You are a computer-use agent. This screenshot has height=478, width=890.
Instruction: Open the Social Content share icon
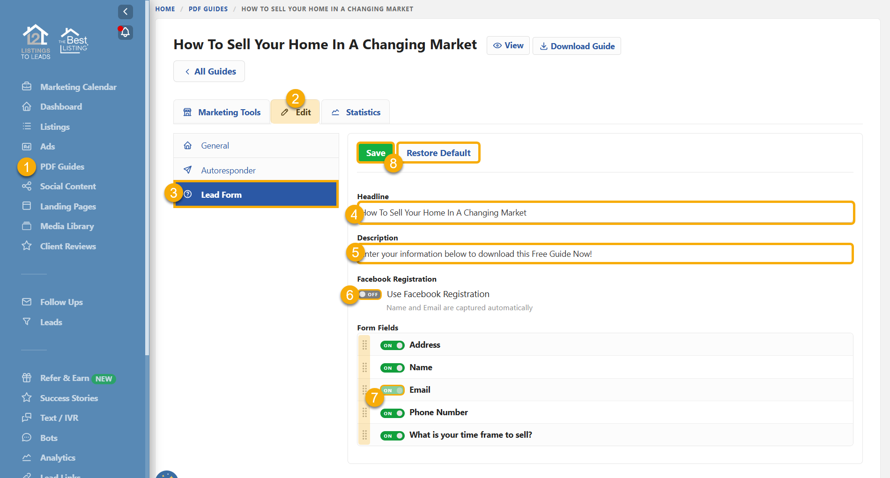(27, 187)
